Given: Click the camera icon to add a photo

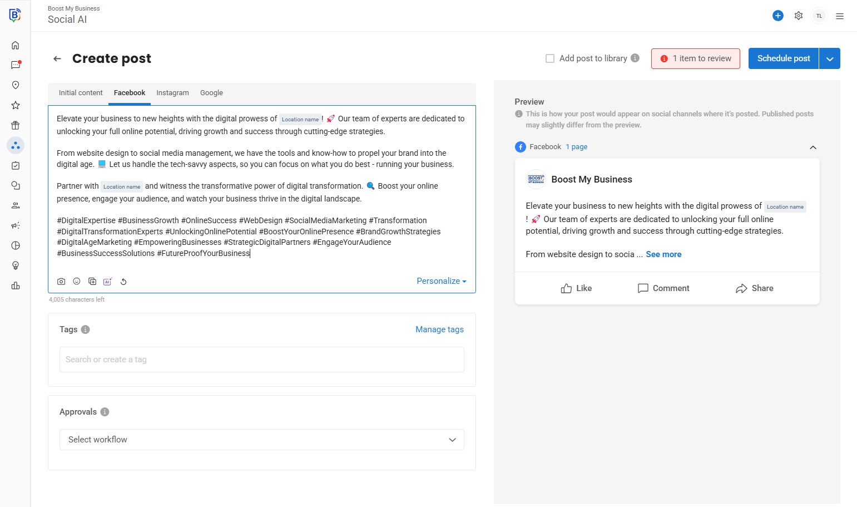Looking at the screenshot, I should (61, 282).
